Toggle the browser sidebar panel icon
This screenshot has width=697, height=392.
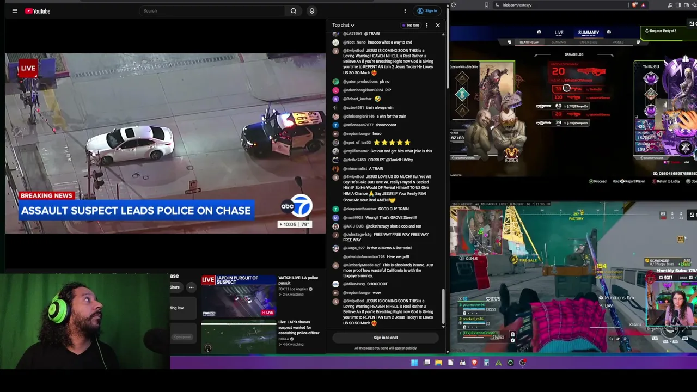pos(678,5)
